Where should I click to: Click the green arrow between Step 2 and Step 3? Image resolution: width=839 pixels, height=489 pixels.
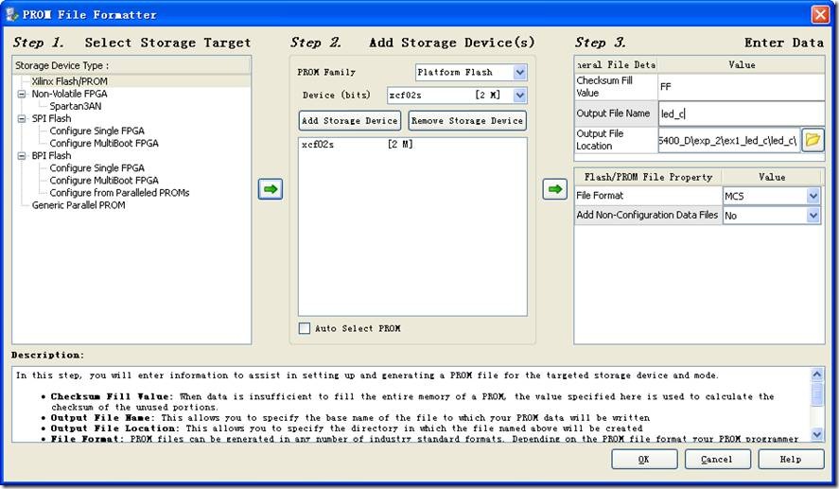555,189
